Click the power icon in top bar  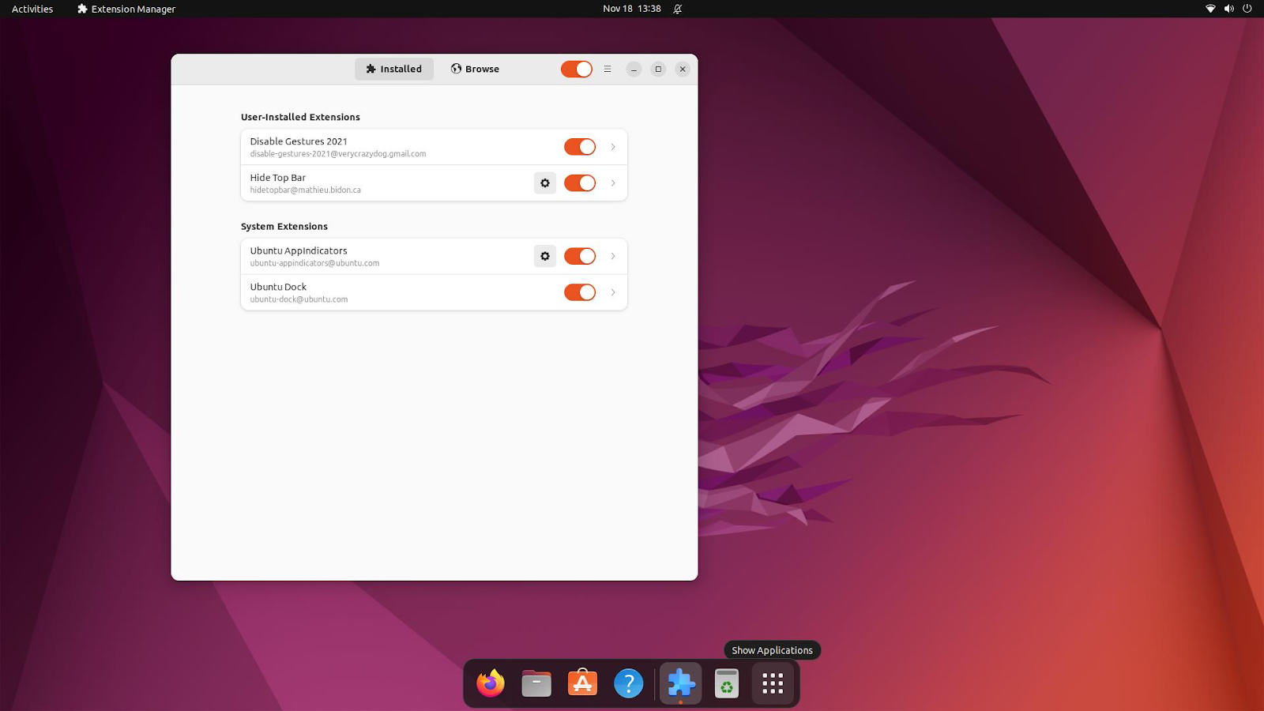(1247, 9)
